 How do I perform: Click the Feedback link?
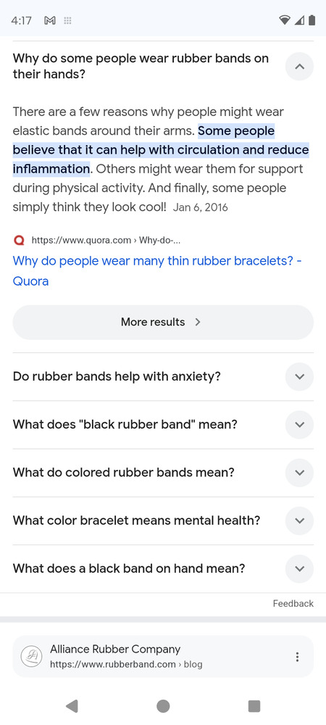(x=293, y=603)
